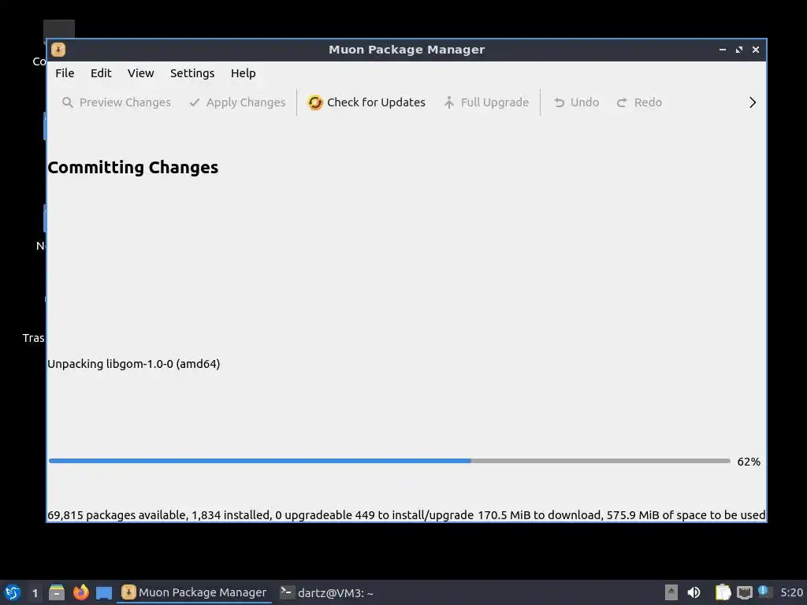Click the Full Upgrade toolbar button
This screenshot has height=605, width=807.
click(485, 102)
